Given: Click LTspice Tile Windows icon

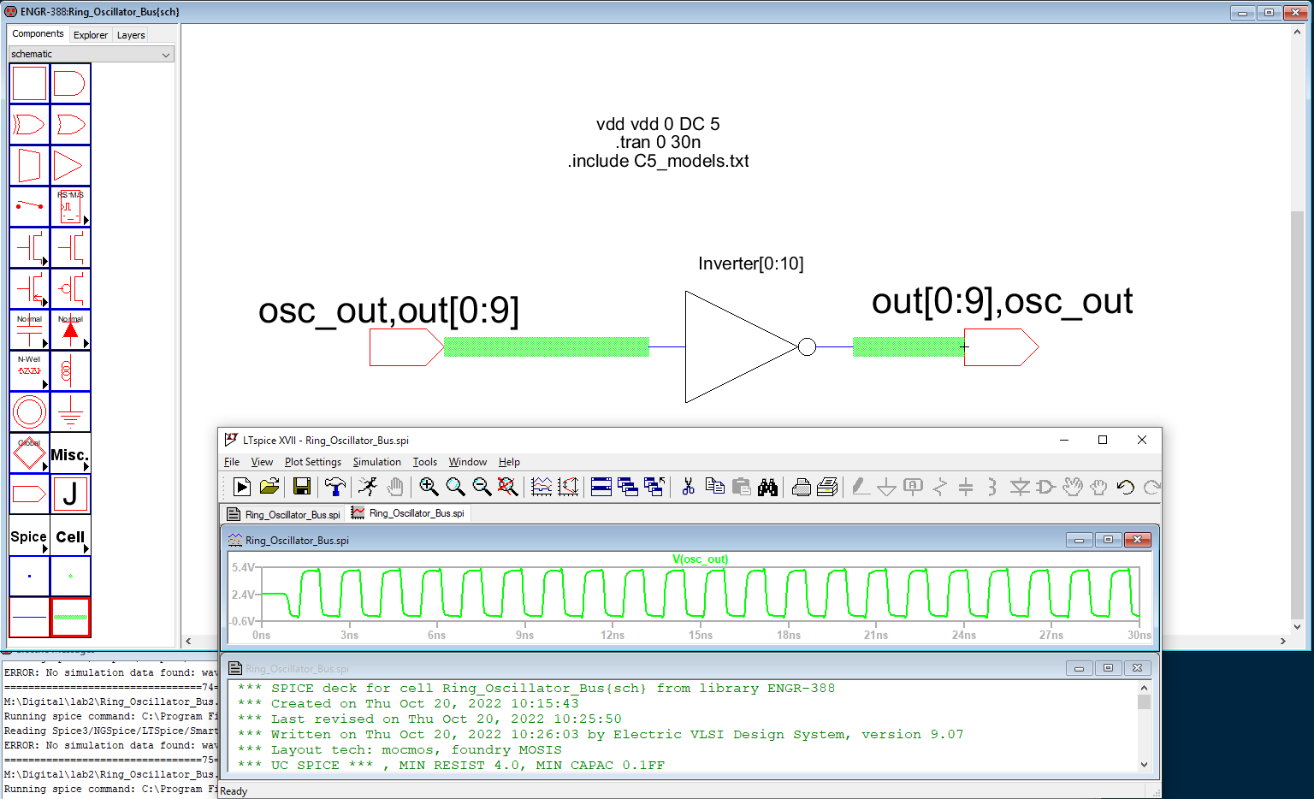Looking at the screenshot, I should tap(601, 487).
